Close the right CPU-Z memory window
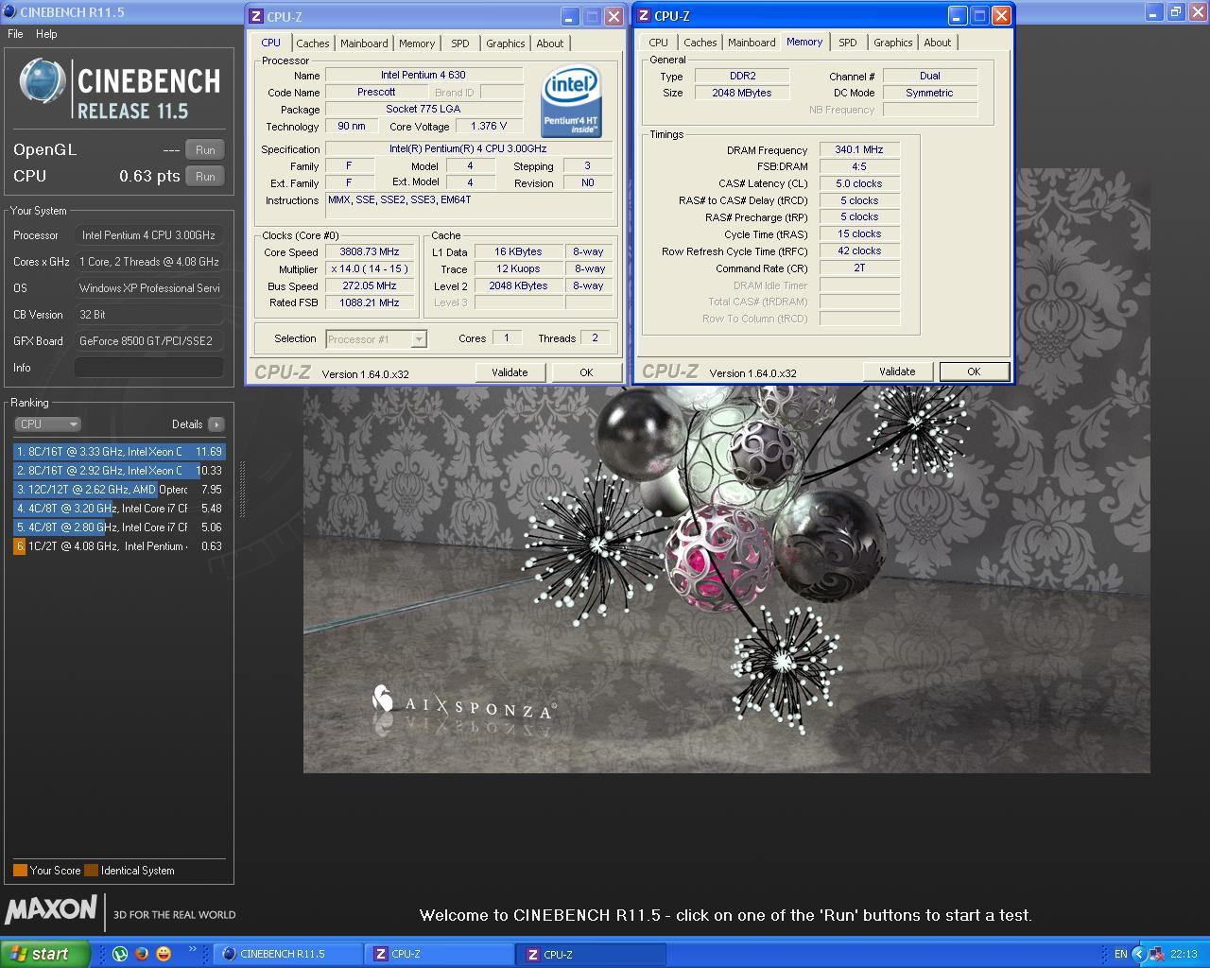 click(1002, 16)
